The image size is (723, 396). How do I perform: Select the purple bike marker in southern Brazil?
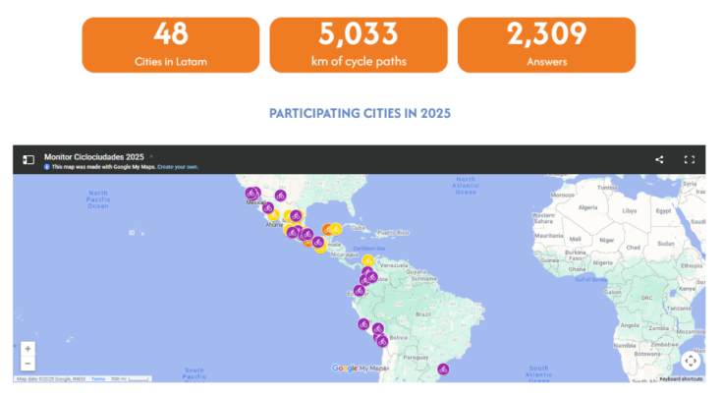pyautogui.click(x=443, y=369)
